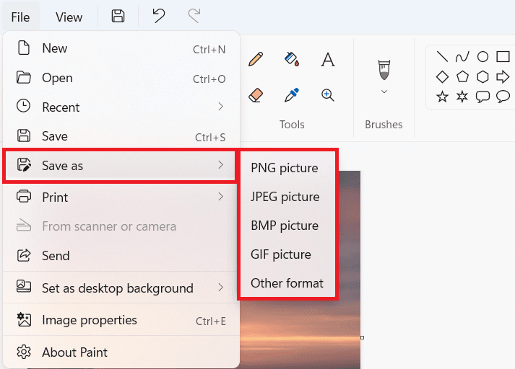Open About Paint
The image size is (515, 369).
tap(121, 352)
